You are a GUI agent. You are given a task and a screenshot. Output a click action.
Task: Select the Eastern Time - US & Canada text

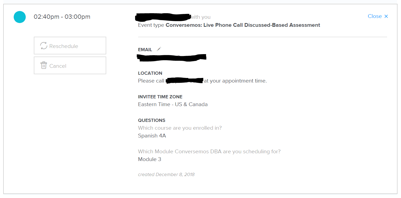pyautogui.click(x=173, y=104)
